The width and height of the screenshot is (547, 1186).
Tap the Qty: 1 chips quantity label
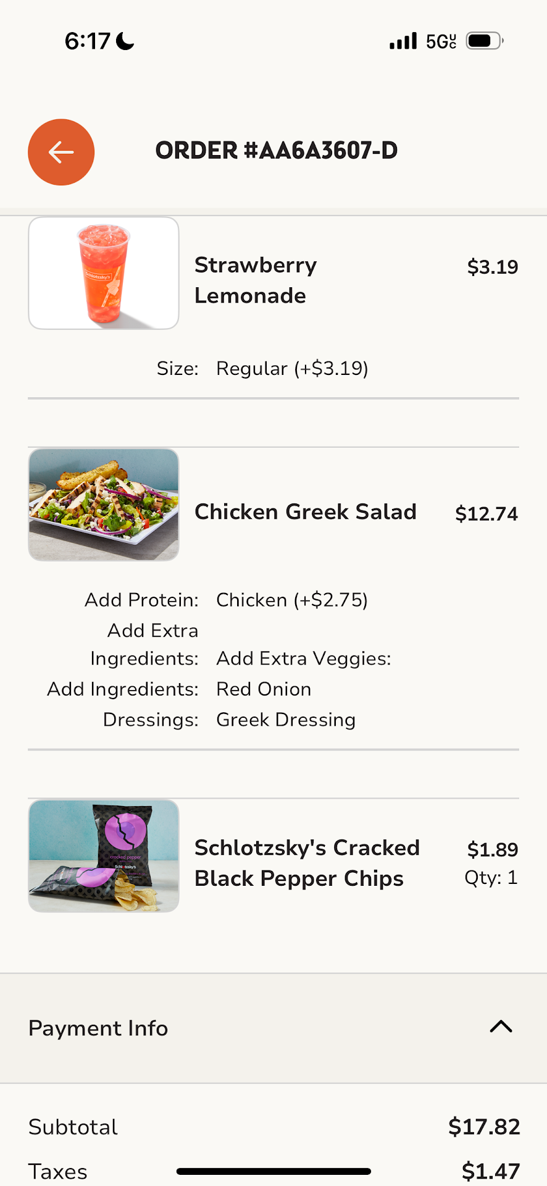pyautogui.click(x=491, y=878)
